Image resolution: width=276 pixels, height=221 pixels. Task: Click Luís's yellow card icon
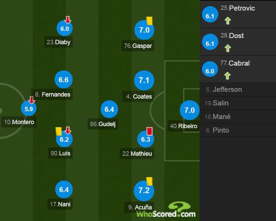[x=59, y=131]
